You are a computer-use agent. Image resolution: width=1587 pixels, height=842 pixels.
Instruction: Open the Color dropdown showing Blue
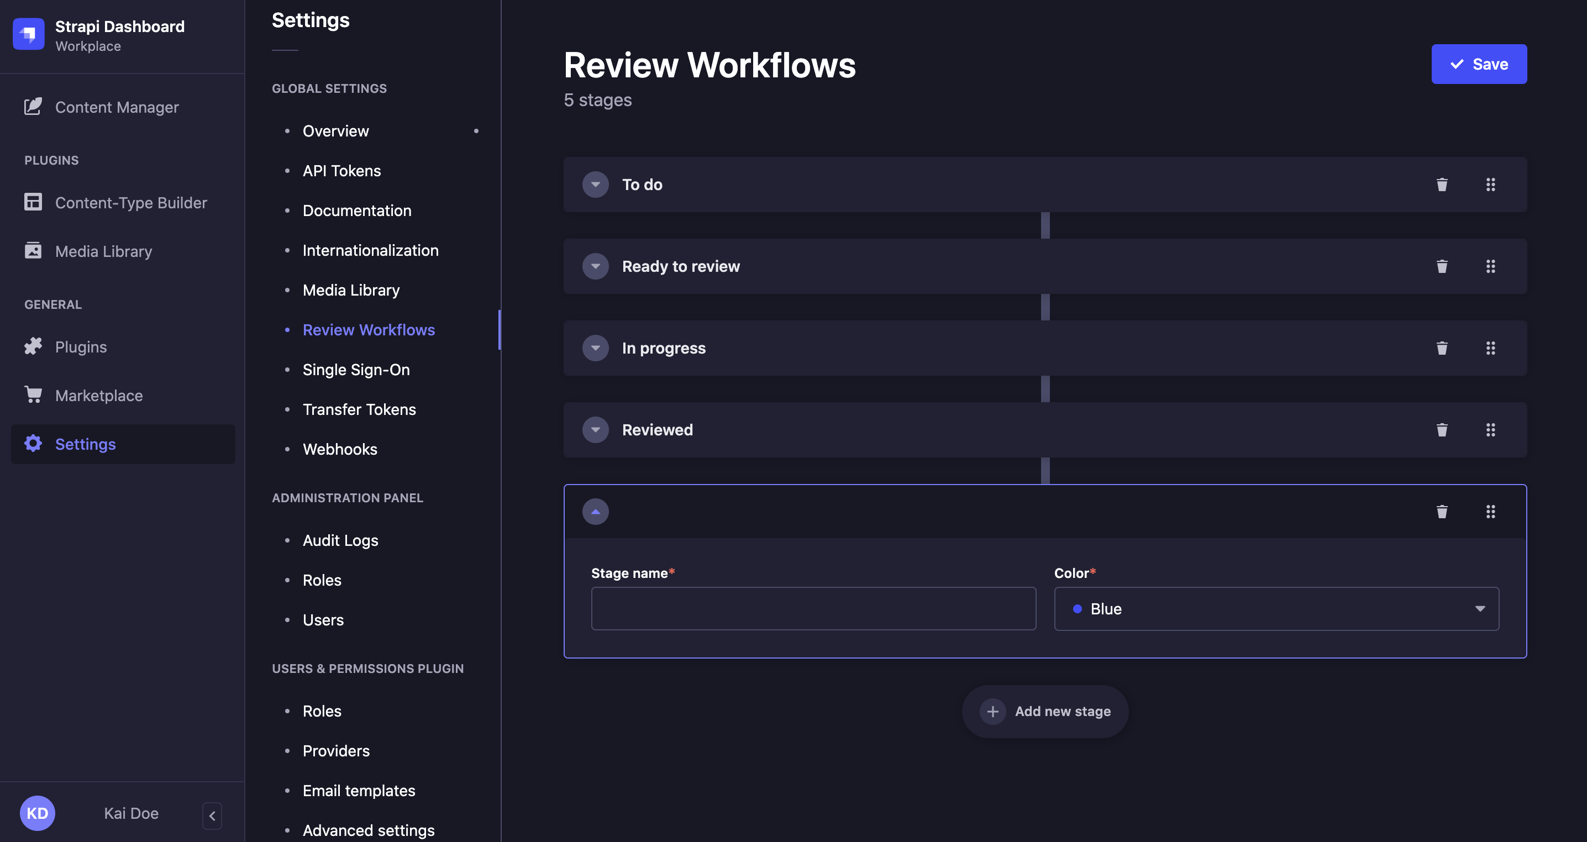[1276, 608]
